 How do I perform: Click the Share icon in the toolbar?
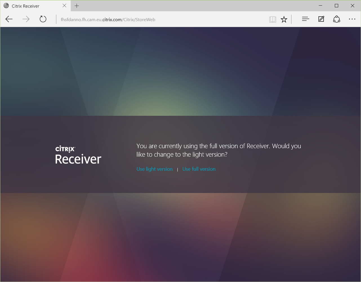(337, 19)
